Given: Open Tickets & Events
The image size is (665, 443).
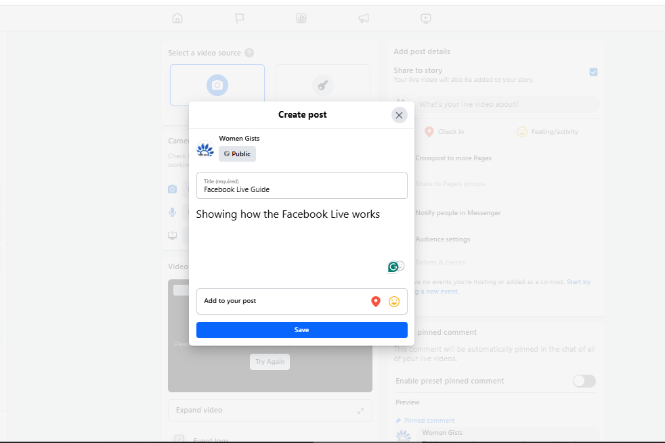Looking at the screenshot, I should (x=440, y=262).
